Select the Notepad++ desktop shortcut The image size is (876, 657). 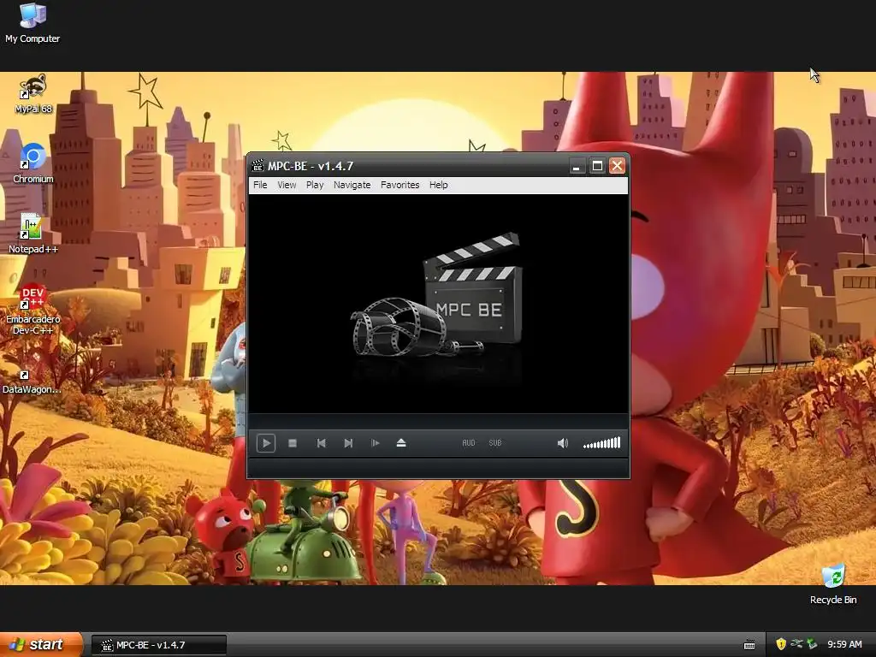click(33, 234)
